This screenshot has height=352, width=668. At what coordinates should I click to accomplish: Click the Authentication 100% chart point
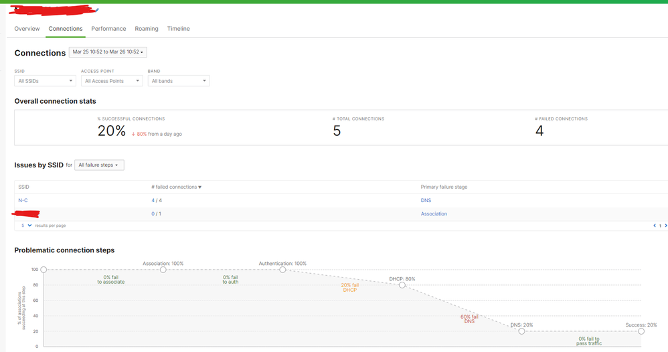[x=282, y=270]
